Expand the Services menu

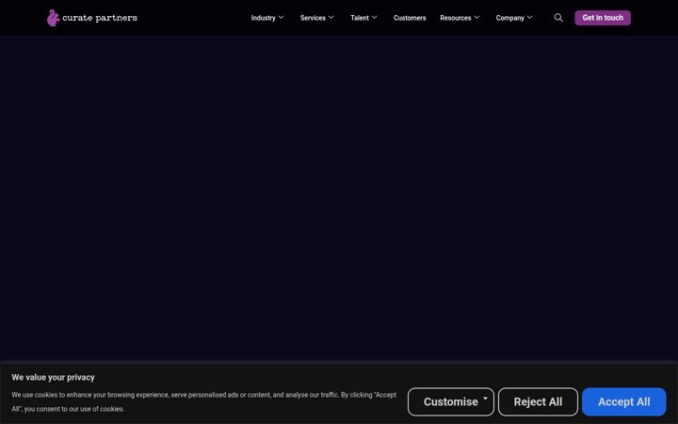coord(317,18)
